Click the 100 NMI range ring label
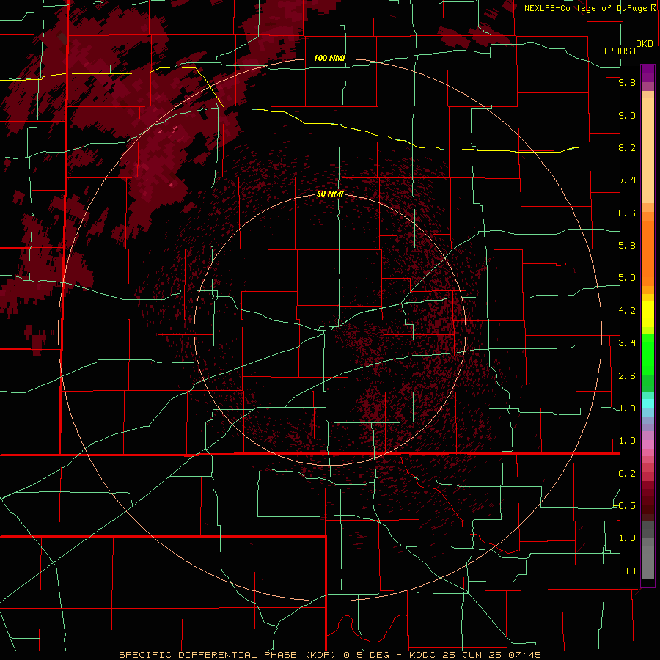The width and height of the screenshot is (660, 660). click(329, 58)
